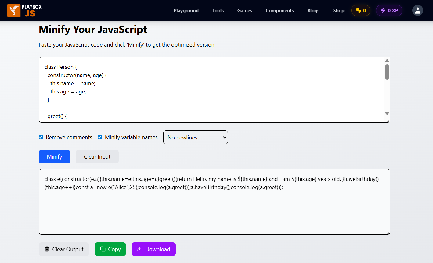The image size is (433, 263).
Task: Click the PlayBox JS logo
Action: click(x=24, y=10)
